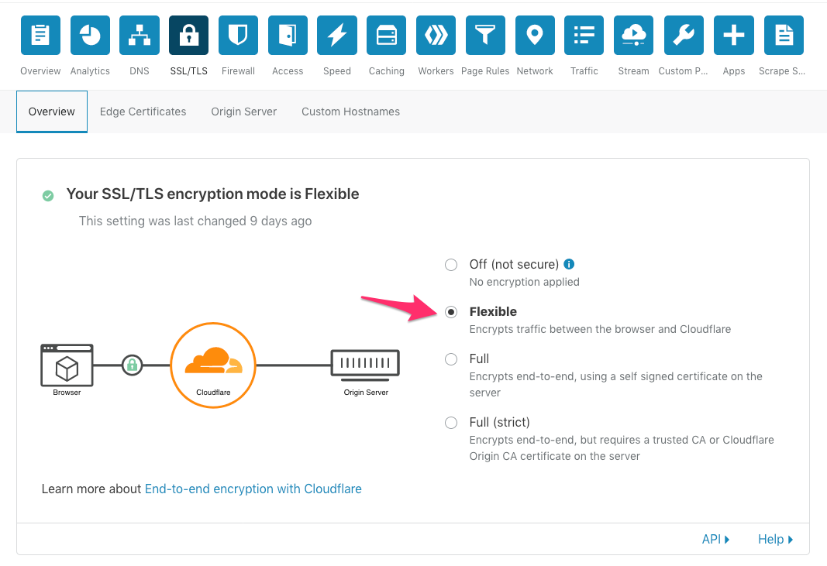This screenshot has height=566, width=827.
Task: Click the Scrape Shield icon
Action: 783,35
